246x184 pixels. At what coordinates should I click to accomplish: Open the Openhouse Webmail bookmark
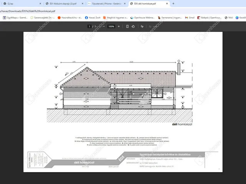(x=143, y=18)
